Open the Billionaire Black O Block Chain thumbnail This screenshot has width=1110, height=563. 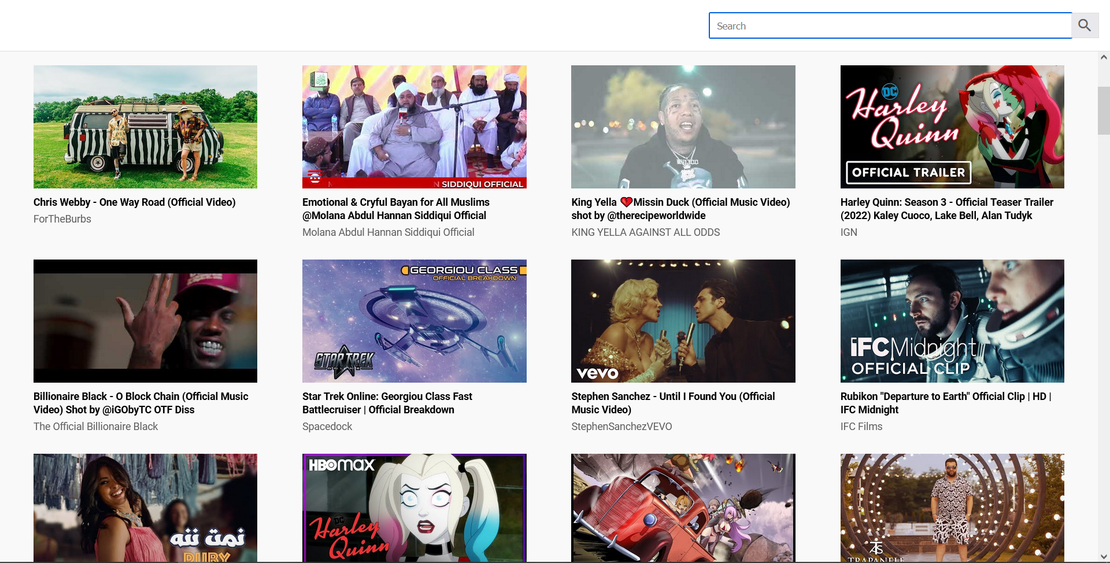pyautogui.click(x=145, y=321)
